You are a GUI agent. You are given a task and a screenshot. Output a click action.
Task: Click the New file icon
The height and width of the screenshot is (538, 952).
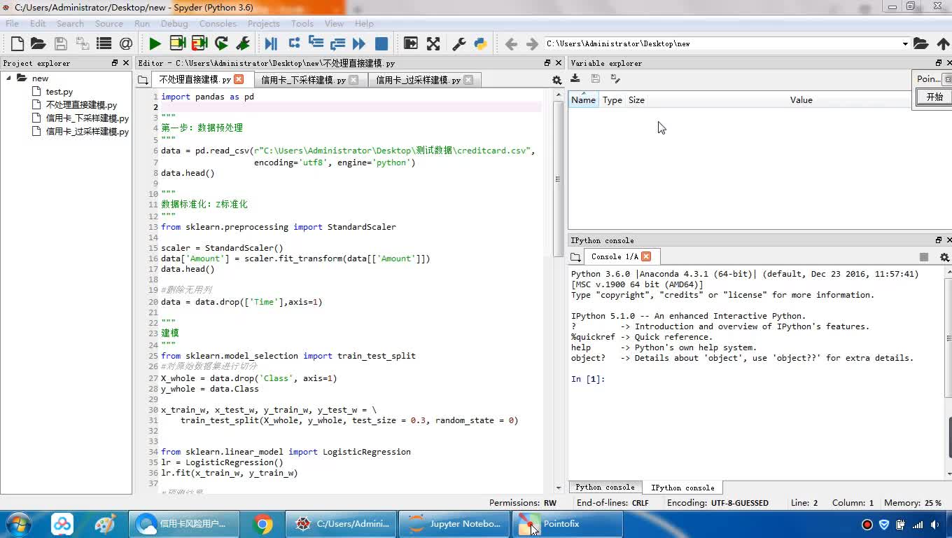(x=17, y=43)
